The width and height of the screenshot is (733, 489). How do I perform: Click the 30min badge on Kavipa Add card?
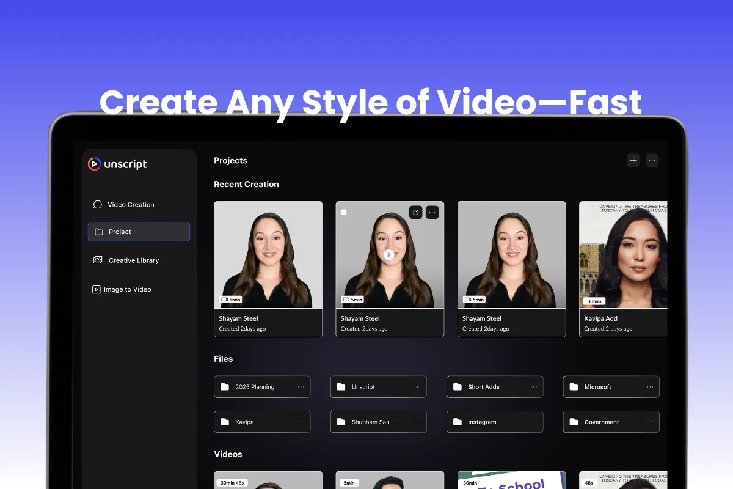click(x=594, y=301)
